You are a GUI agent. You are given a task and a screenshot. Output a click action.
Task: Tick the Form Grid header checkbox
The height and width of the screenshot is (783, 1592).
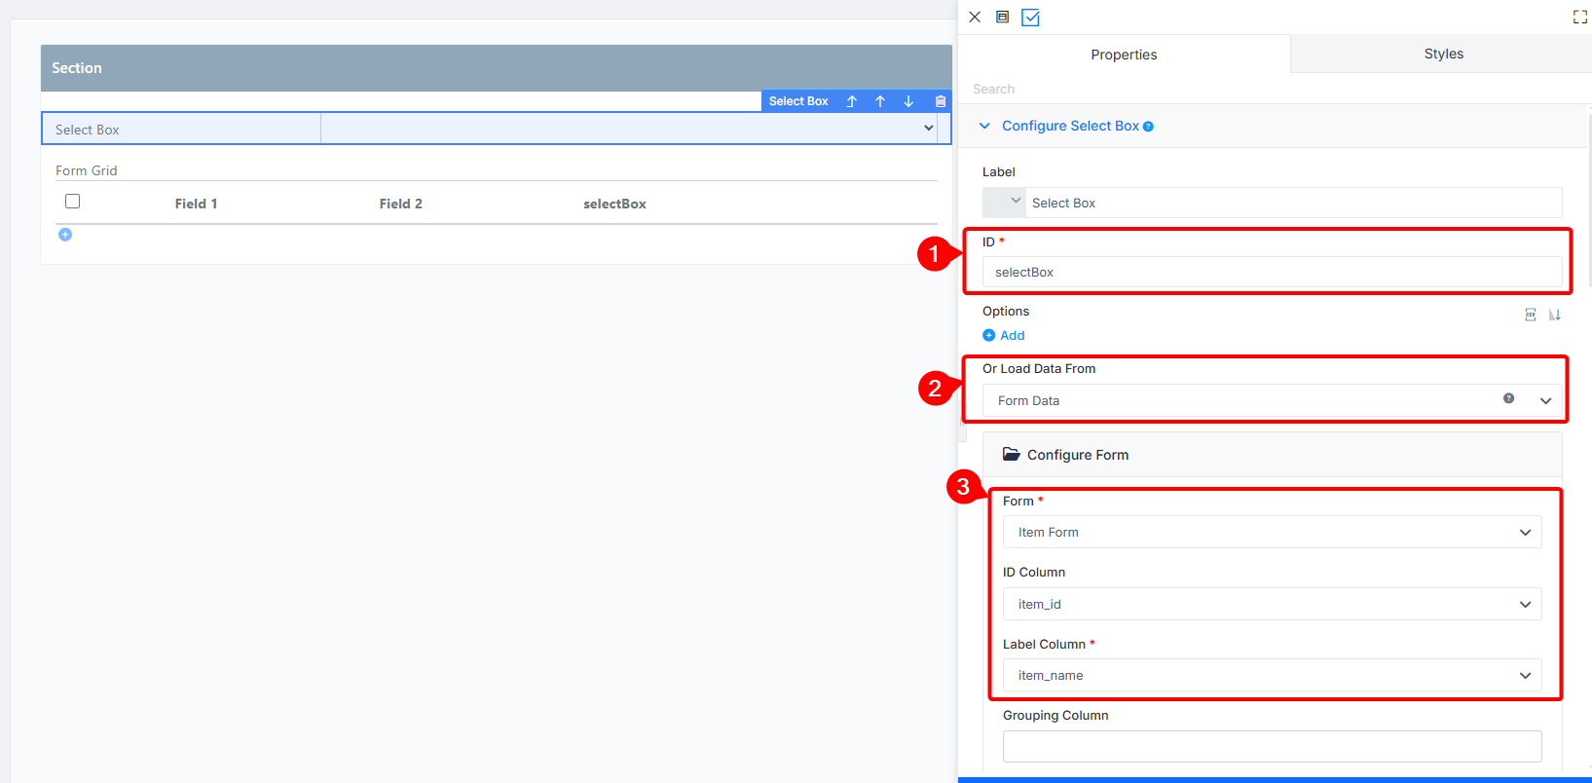click(72, 202)
